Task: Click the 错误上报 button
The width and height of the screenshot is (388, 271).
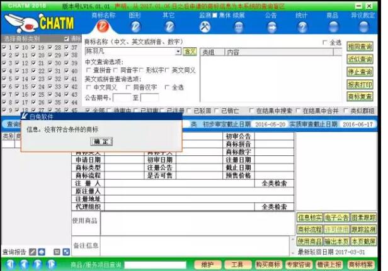Action: [x=329, y=265]
